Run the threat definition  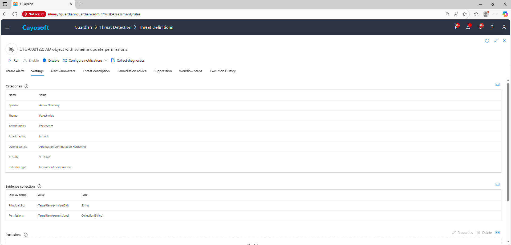14,61
